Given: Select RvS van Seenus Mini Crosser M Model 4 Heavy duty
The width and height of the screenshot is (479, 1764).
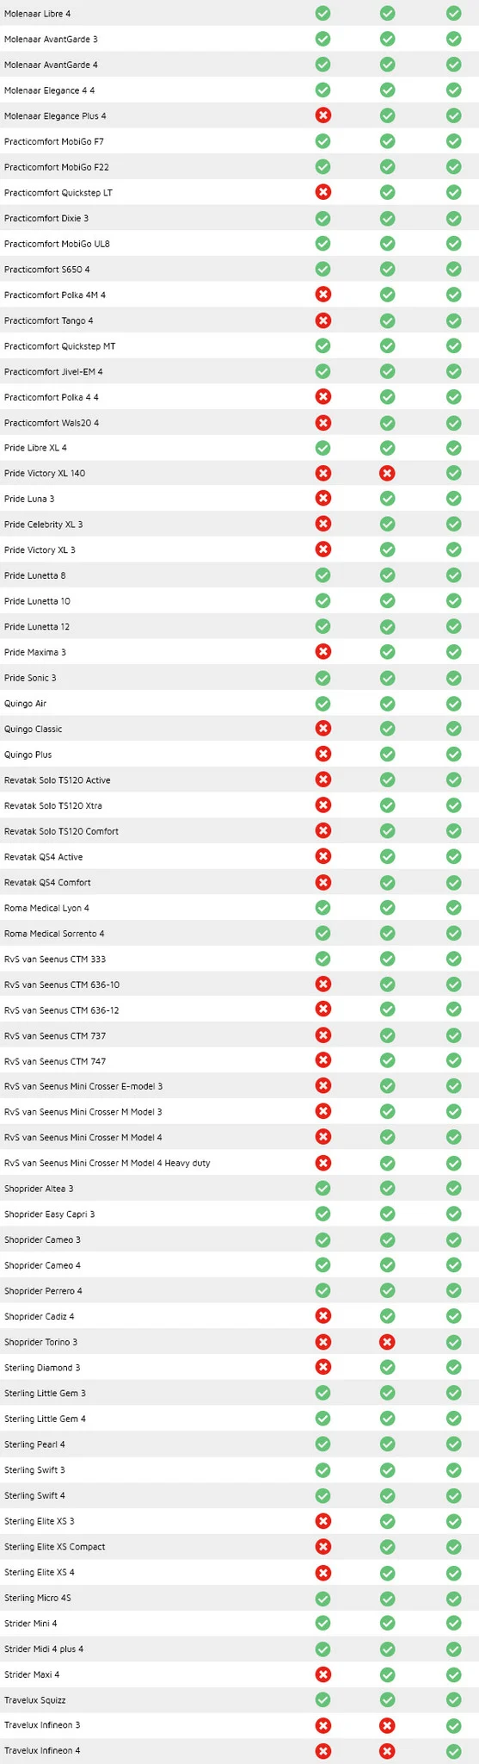Looking at the screenshot, I should pyautogui.click(x=107, y=1163).
